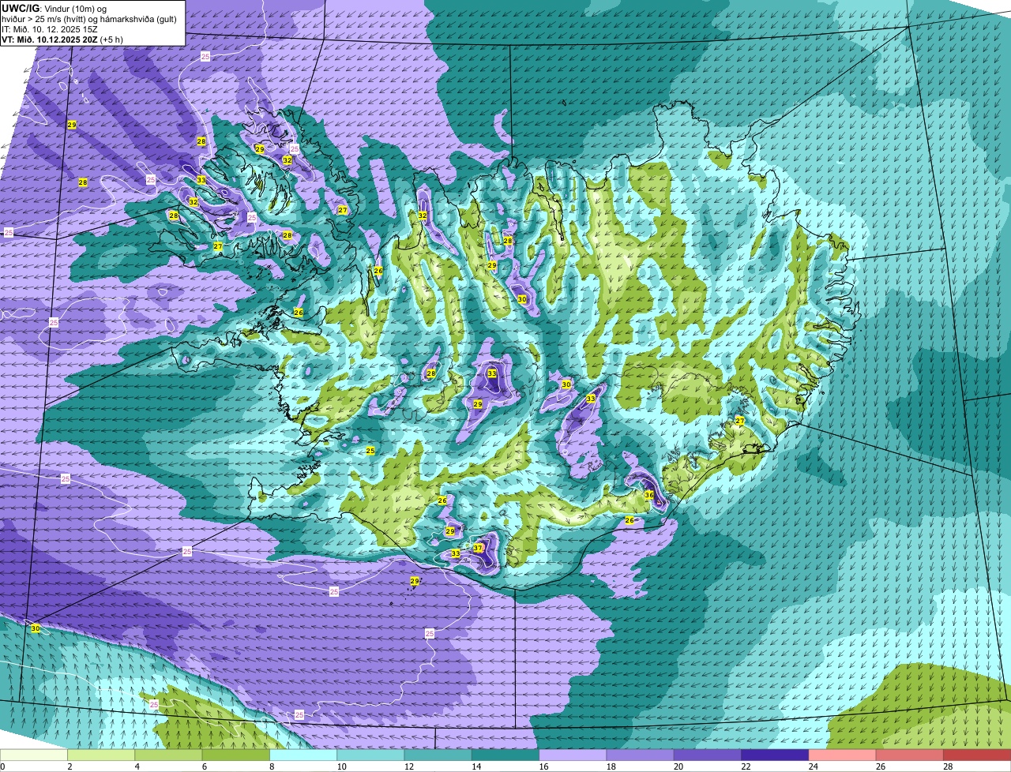The height and width of the screenshot is (772, 1011).
Task: Click the legend scale tick label '14'
Action: [x=475, y=766]
